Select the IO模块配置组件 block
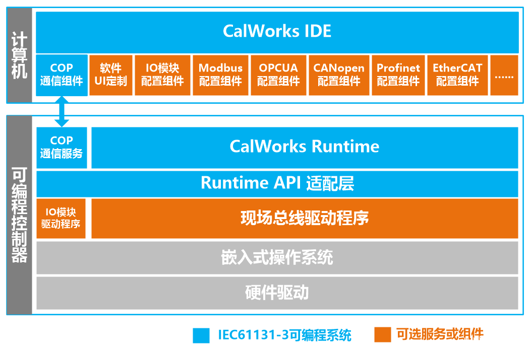Screen dimensions: 530x347 pyautogui.click(x=162, y=75)
